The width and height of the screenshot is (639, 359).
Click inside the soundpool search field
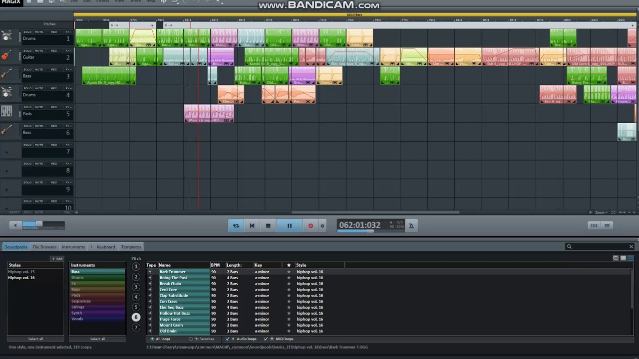tap(600, 246)
